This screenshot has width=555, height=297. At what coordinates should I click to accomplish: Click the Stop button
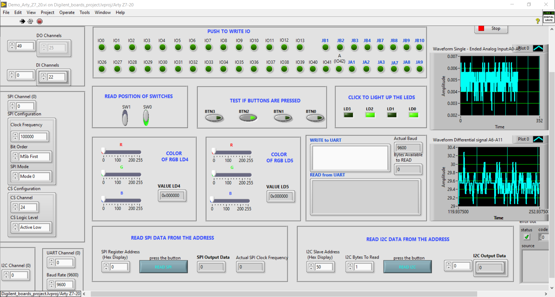tap(491, 29)
